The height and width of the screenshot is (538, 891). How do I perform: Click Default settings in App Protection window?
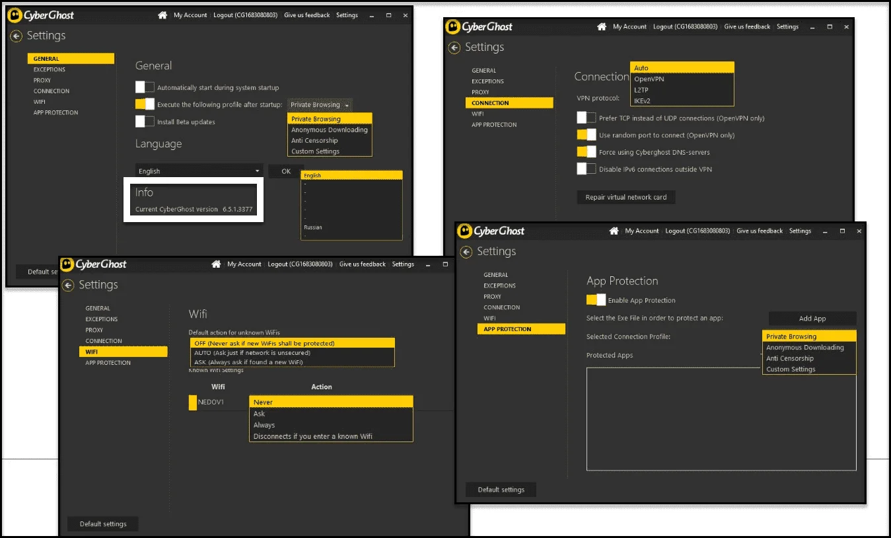tap(501, 490)
